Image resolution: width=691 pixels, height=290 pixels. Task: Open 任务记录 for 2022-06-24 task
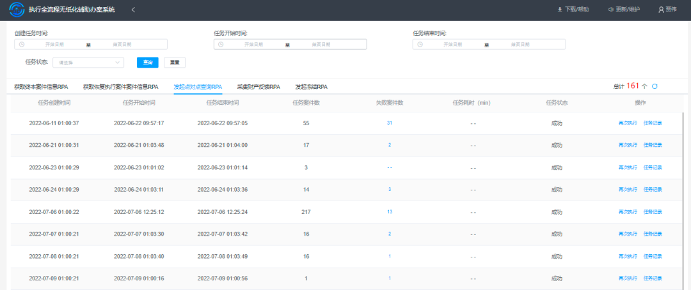(x=653, y=189)
